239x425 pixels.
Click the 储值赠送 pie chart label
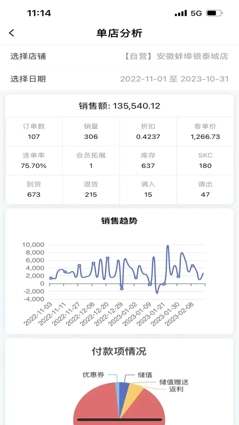174,382
